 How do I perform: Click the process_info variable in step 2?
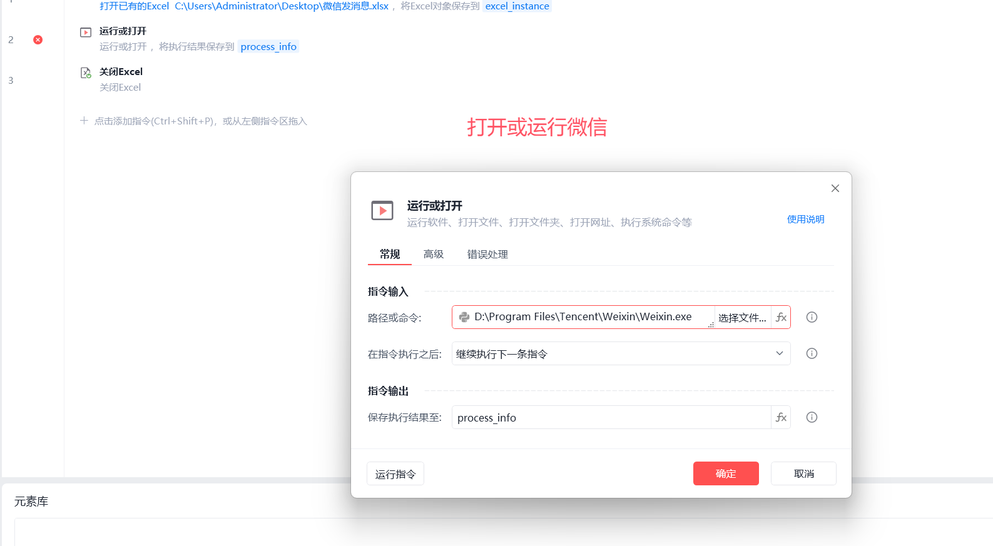268,47
